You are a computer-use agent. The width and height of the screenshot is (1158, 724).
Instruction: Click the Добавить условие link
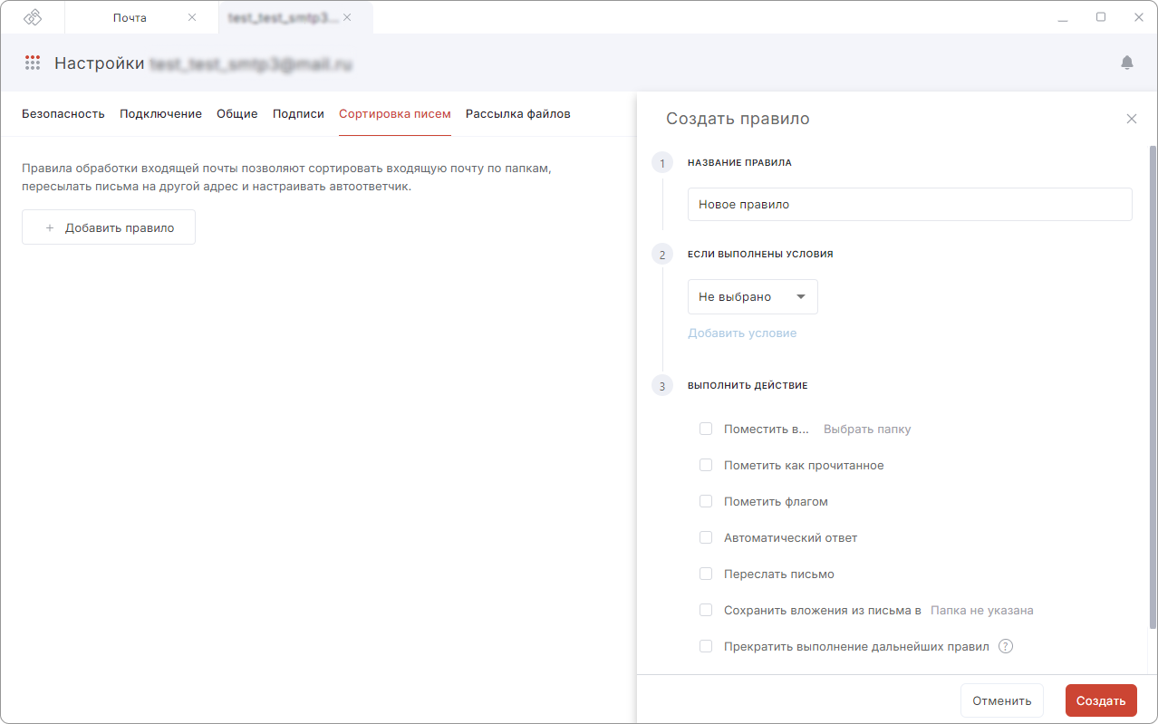tap(742, 333)
